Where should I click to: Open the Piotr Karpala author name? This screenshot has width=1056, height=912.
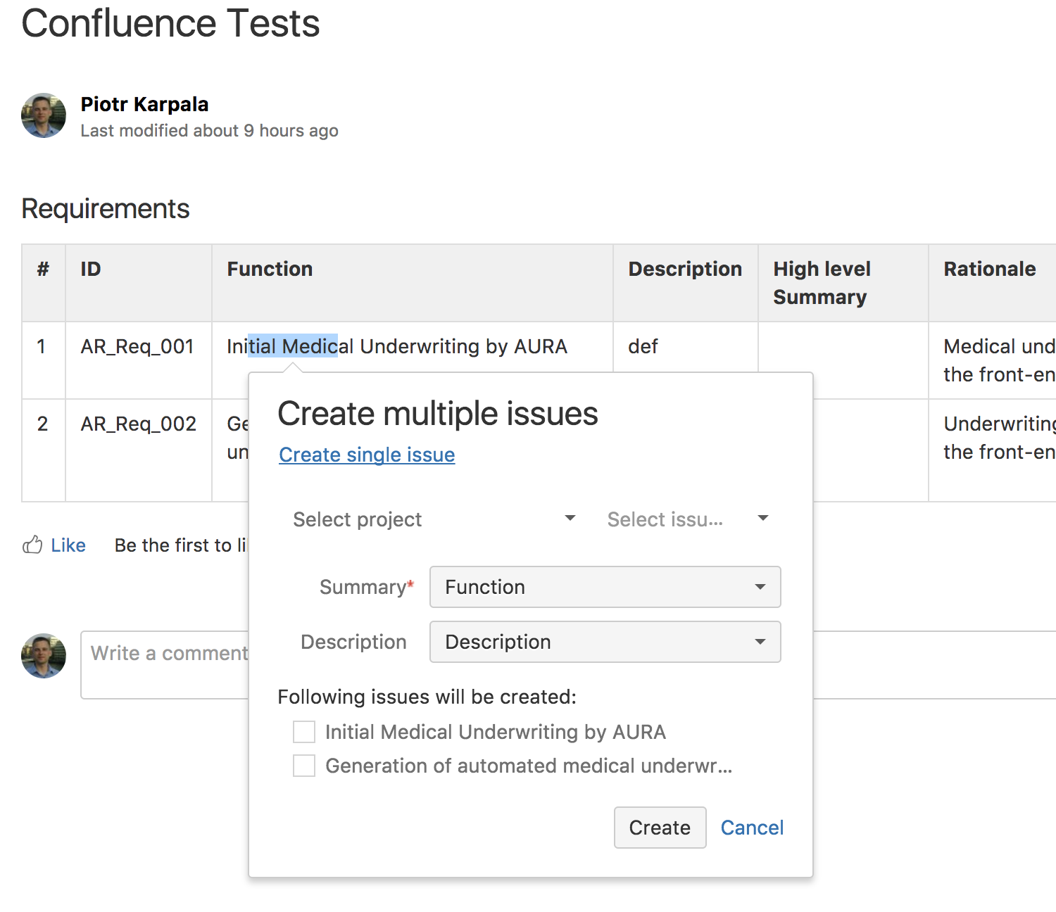pyautogui.click(x=144, y=104)
